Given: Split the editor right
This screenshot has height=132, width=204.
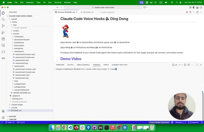Looking at the screenshot, I should 197,12.
